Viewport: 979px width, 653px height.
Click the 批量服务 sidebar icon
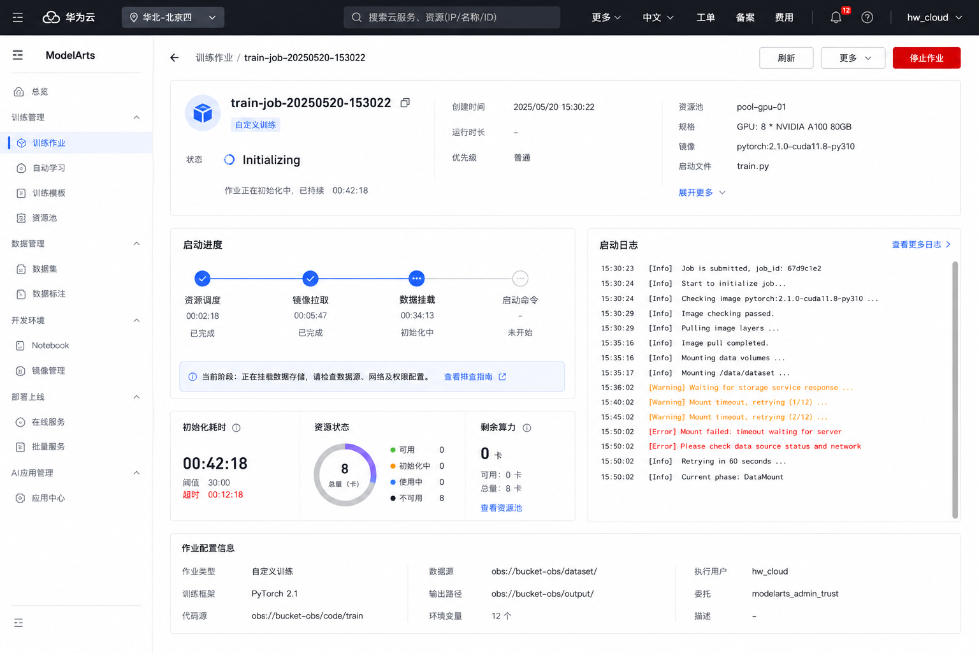click(20, 446)
